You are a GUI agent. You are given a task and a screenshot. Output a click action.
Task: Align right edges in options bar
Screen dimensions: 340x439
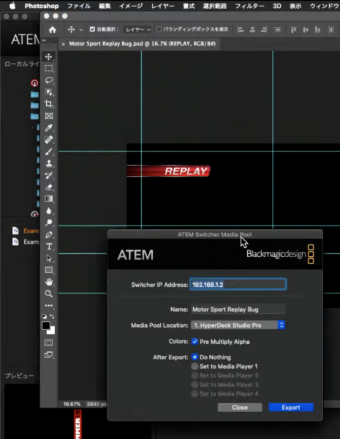pyautogui.click(x=264, y=29)
